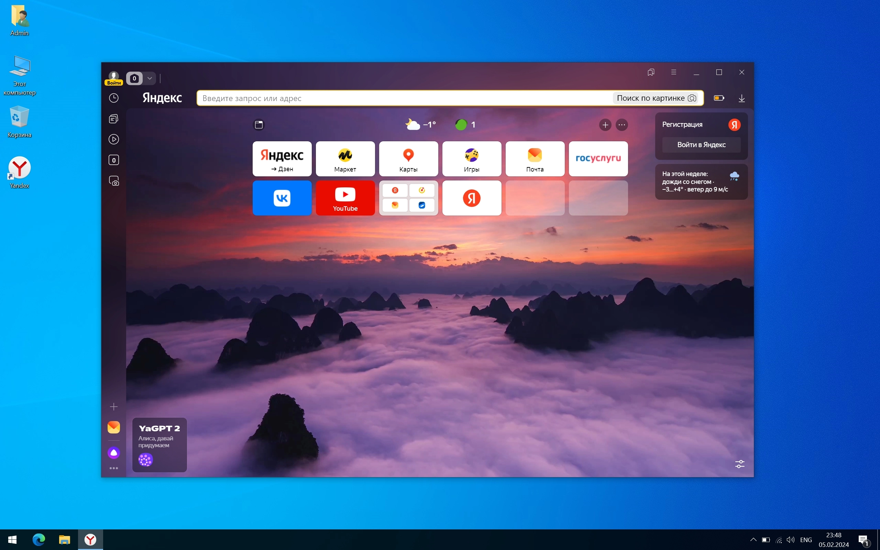Click the screenshot capture sidebar icon
The width and height of the screenshot is (880, 550).
pos(114,181)
